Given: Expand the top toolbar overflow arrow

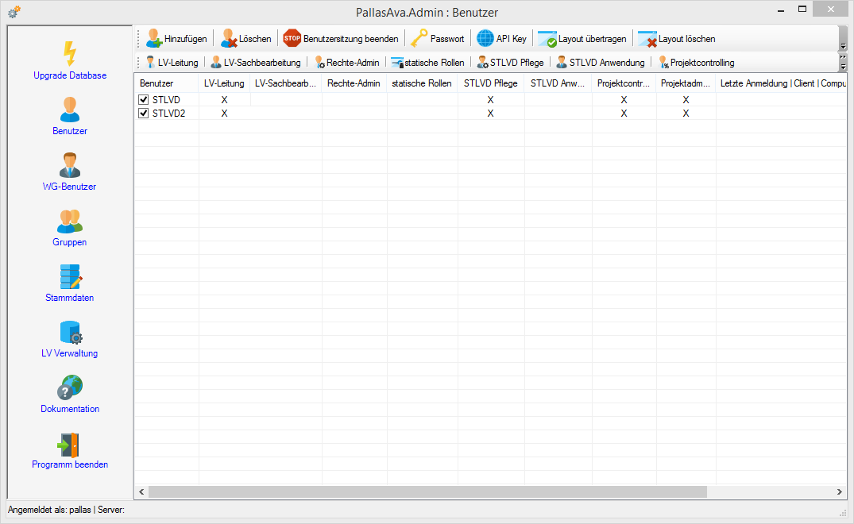Looking at the screenshot, I should [843, 46].
